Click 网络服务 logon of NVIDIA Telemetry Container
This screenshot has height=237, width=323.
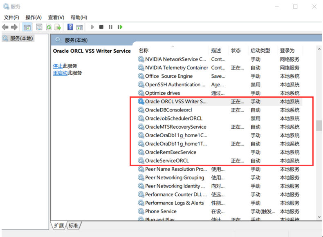tap(289, 68)
